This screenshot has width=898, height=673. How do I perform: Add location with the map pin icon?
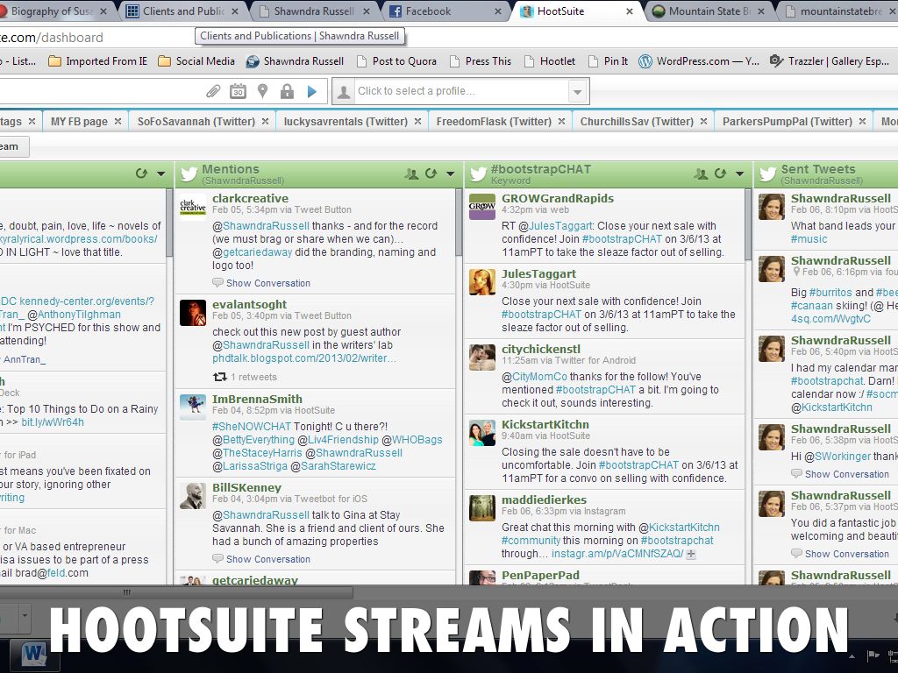click(x=262, y=91)
